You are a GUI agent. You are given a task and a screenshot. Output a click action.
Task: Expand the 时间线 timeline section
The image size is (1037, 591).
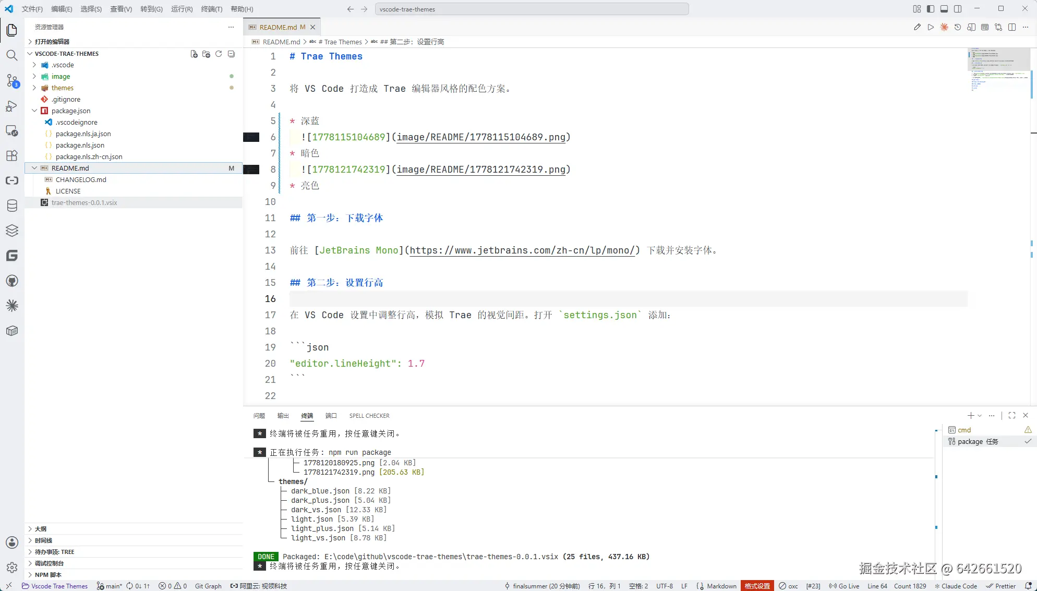pyautogui.click(x=134, y=540)
